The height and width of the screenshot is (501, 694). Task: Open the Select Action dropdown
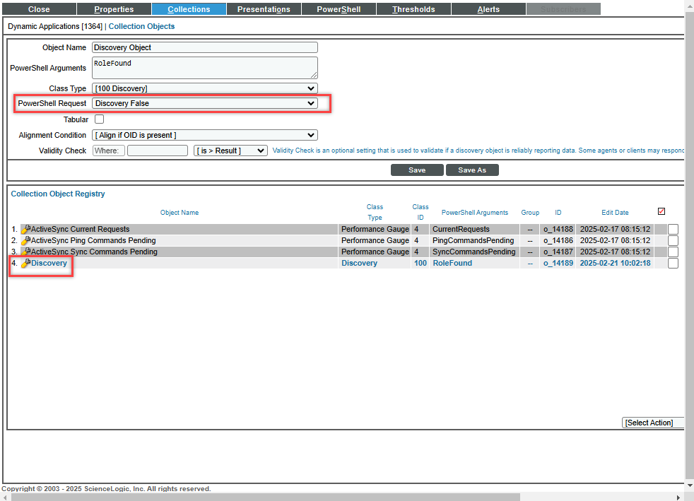click(x=653, y=423)
